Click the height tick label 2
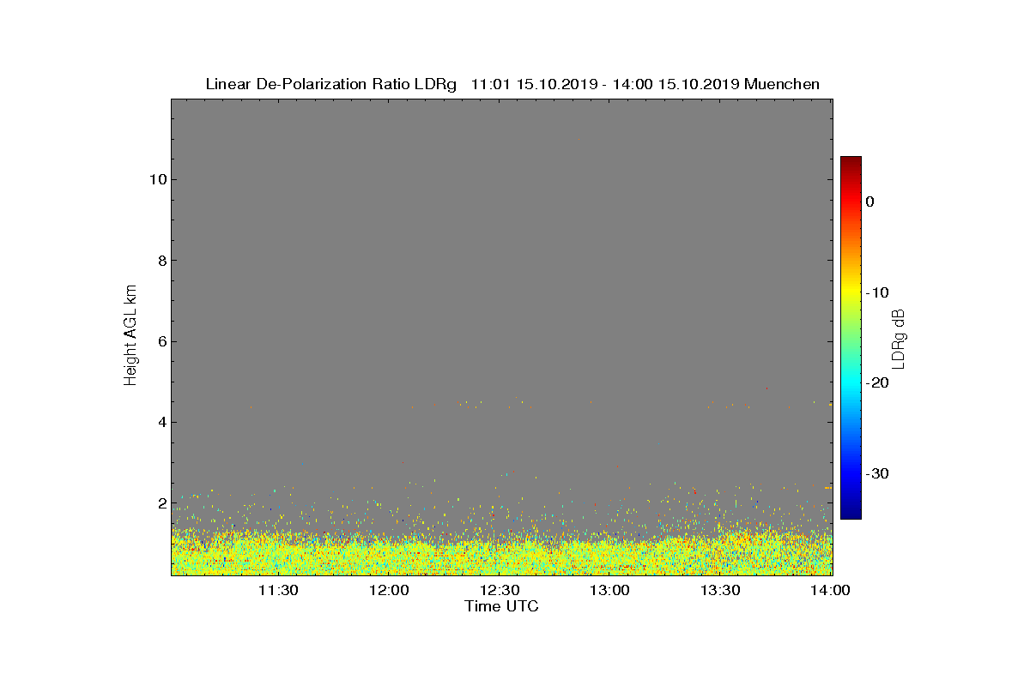Viewport: 1030px width, 686px height. 161,502
